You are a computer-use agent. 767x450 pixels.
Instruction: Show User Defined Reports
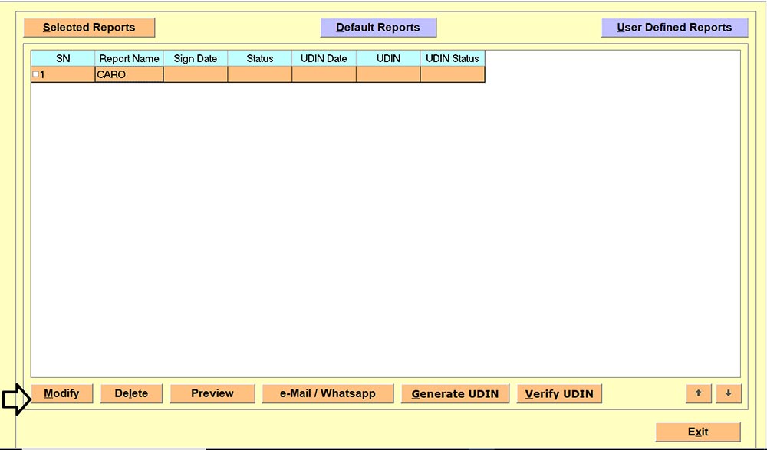tap(674, 28)
